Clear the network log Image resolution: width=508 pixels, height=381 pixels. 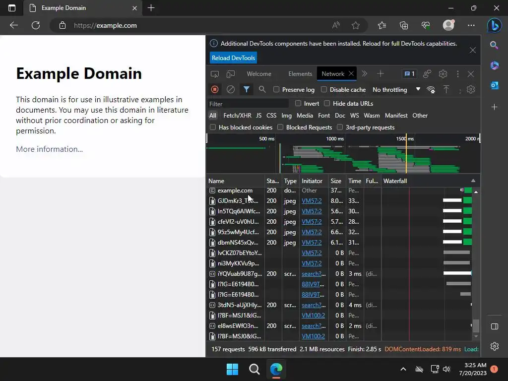pyautogui.click(x=230, y=89)
